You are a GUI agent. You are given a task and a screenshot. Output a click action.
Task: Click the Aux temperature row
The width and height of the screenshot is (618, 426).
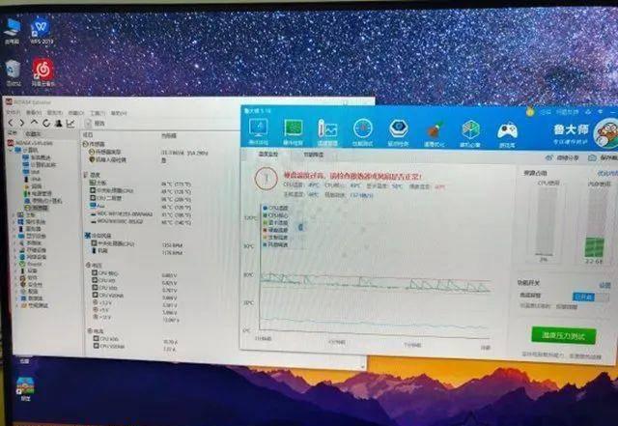[x=140, y=207]
